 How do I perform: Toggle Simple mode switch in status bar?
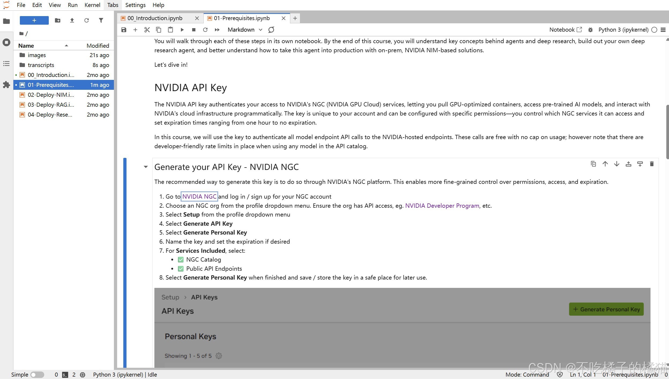pos(37,374)
